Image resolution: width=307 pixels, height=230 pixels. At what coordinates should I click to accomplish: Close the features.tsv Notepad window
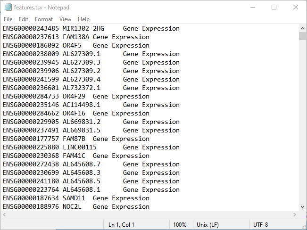click(x=296, y=8)
